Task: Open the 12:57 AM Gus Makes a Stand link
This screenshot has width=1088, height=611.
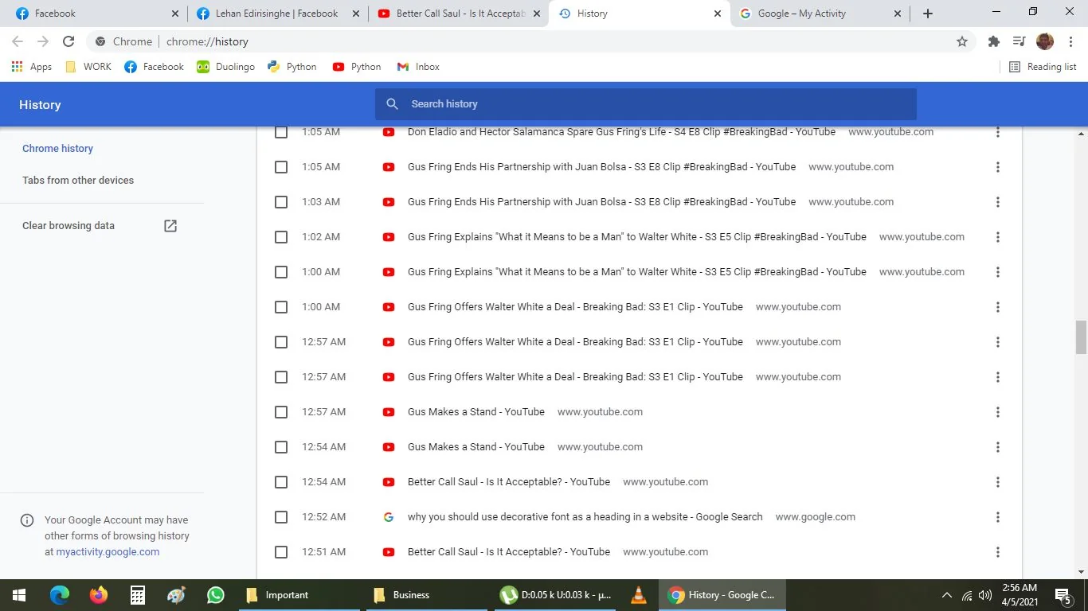Action: 476,412
